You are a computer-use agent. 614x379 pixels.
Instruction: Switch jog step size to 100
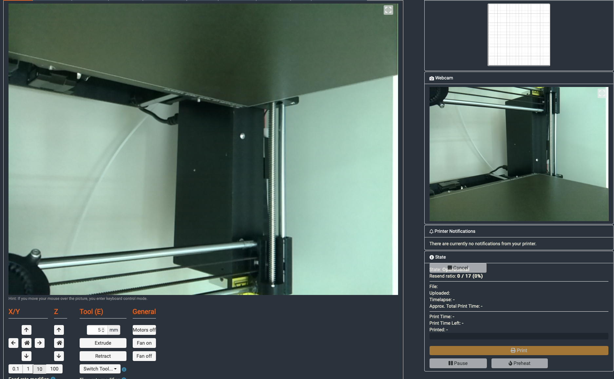tap(54, 369)
